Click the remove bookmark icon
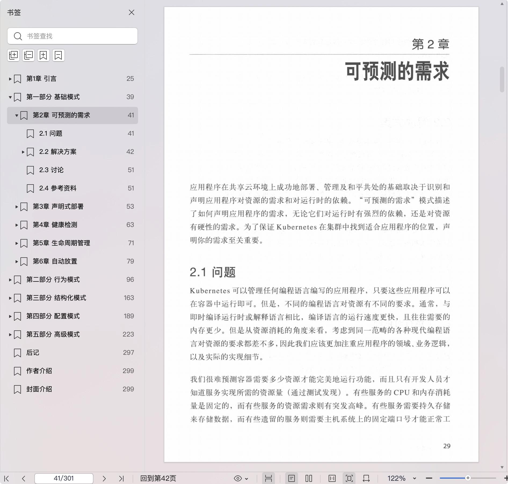The height and width of the screenshot is (484, 508). 58,55
